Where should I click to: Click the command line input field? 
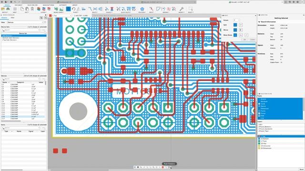[156, 16]
